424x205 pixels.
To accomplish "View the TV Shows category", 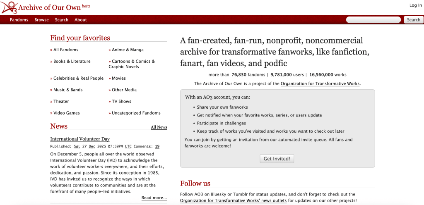I will pyautogui.click(x=121, y=102).
